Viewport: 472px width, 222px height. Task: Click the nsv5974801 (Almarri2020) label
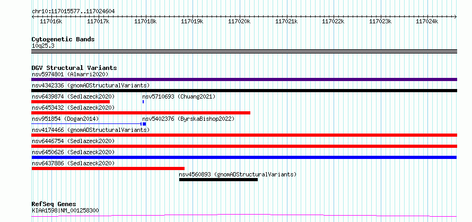click(70, 74)
